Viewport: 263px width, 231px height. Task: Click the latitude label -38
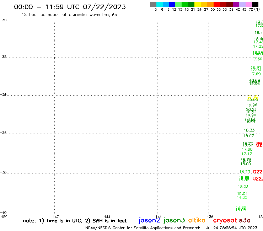click(x=3, y=172)
